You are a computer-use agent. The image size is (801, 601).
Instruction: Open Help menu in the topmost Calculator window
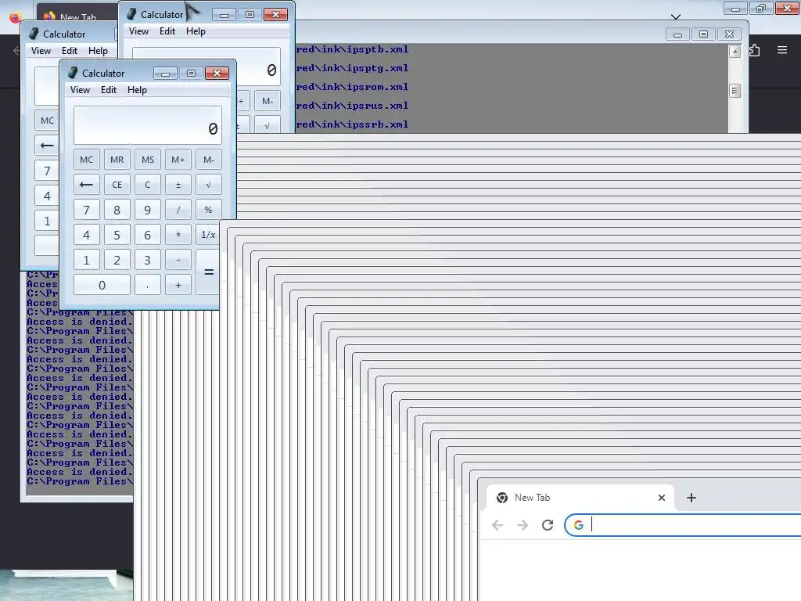pos(196,31)
